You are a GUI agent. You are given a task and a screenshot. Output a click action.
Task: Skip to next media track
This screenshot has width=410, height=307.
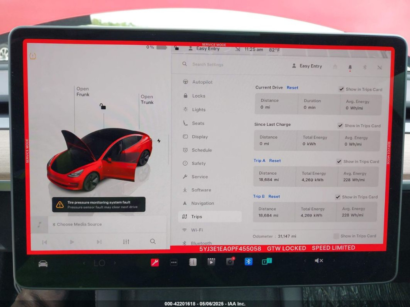point(99,242)
